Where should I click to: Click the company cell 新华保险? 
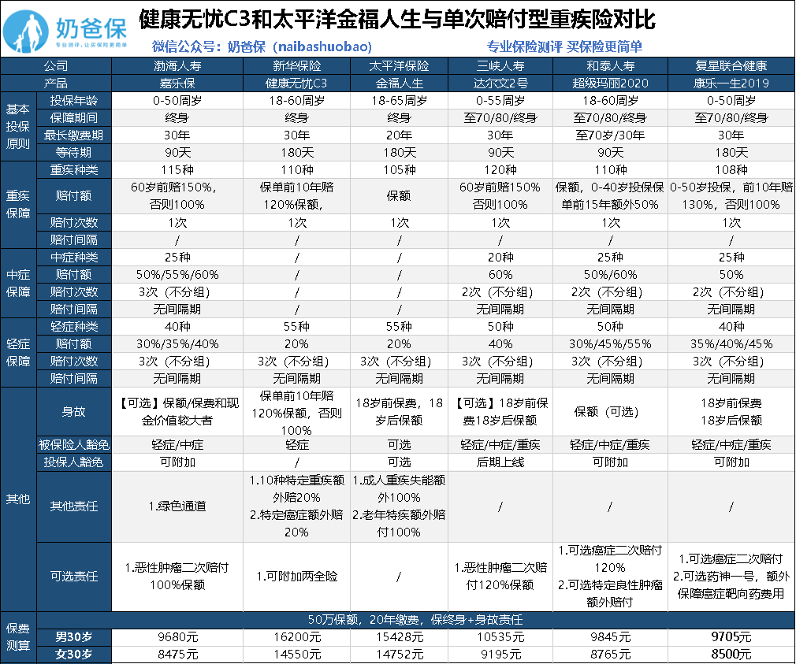[297, 66]
